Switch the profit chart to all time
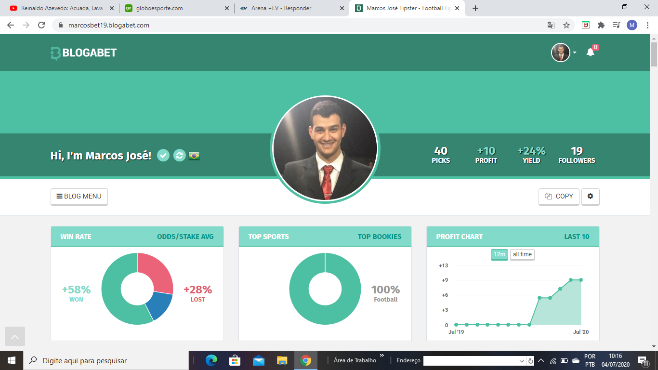This screenshot has width=658, height=370. pyautogui.click(x=522, y=254)
